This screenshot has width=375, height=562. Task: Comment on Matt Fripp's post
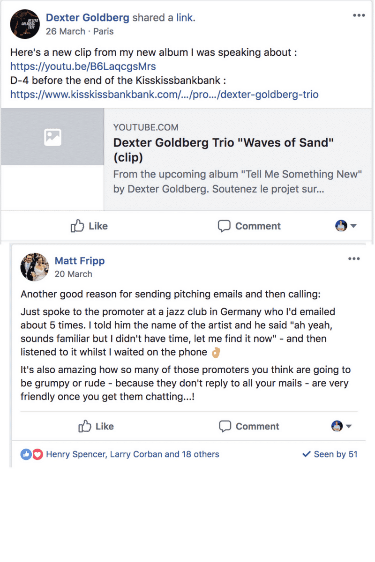[249, 426]
